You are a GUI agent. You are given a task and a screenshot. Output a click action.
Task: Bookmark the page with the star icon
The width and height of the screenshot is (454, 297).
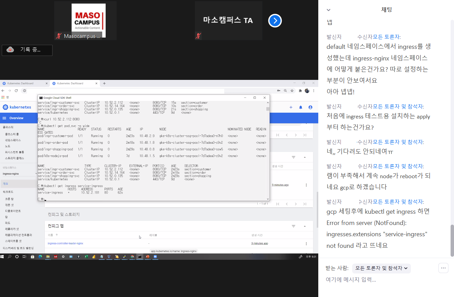pos(292,91)
